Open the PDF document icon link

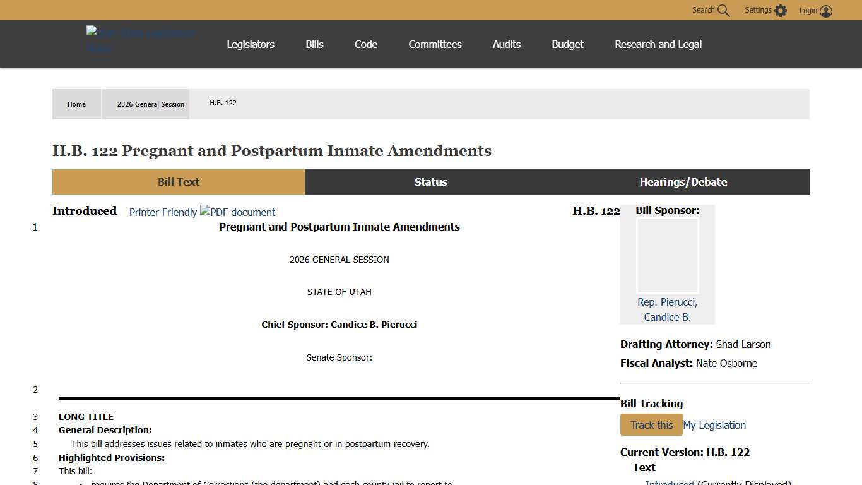238,212
